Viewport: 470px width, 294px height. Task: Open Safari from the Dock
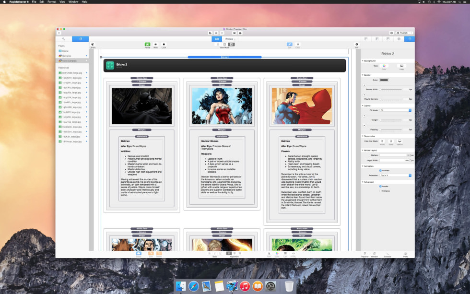click(x=194, y=286)
